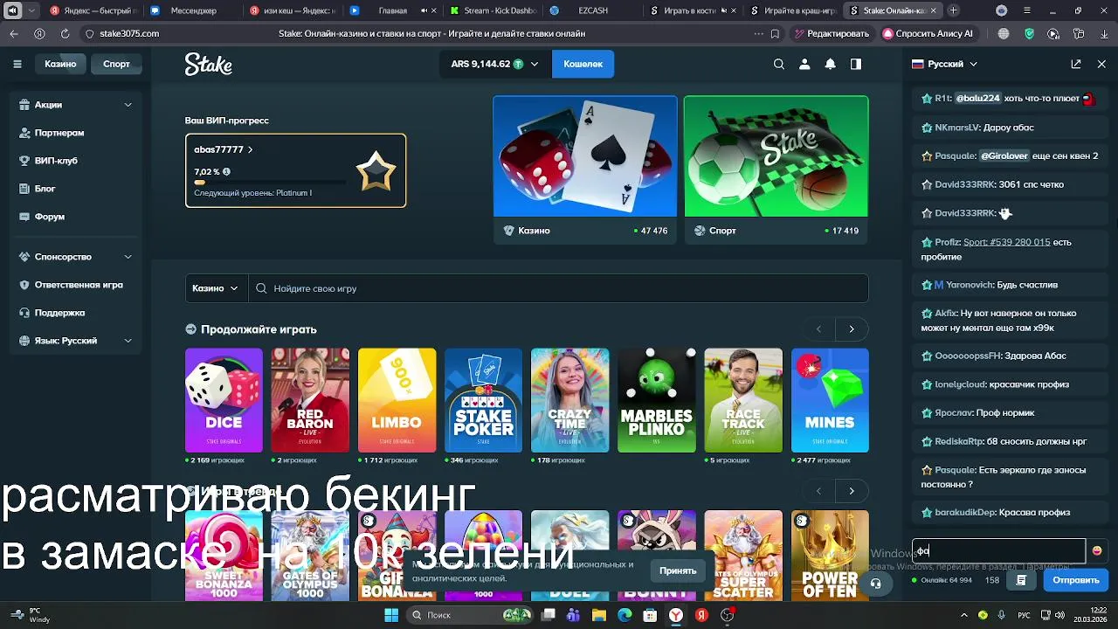Image resolution: width=1118 pixels, height=629 pixels.
Task: Show previous Продолжайте играть games arrow
Action: click(818, 329)
